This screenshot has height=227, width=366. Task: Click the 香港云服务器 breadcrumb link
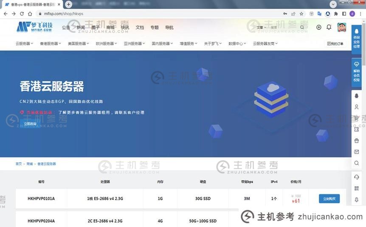[47, 164]
